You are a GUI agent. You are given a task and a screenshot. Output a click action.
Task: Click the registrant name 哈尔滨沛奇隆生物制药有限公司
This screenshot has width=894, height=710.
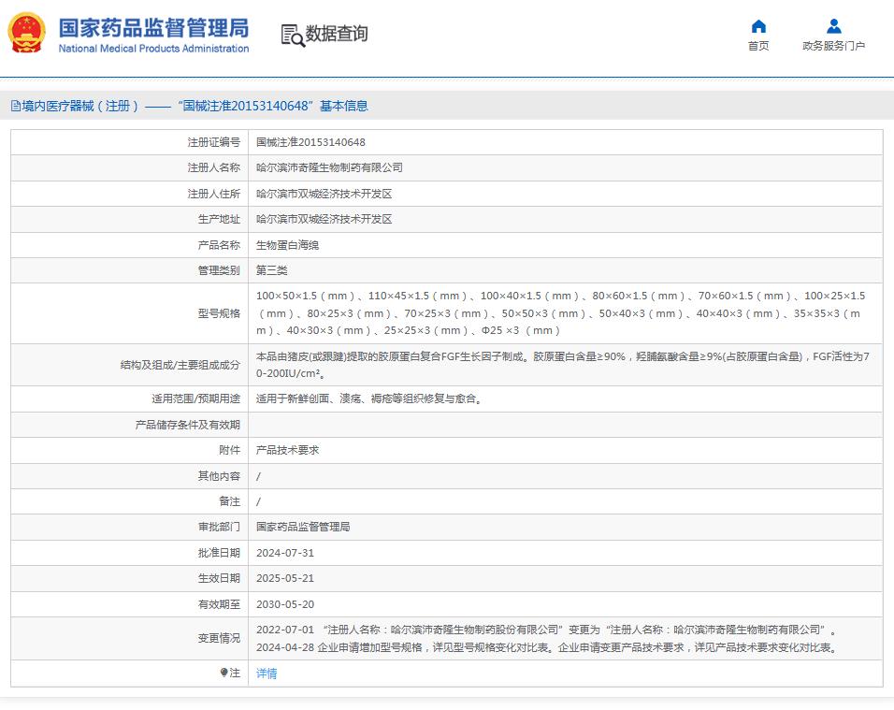329,168
